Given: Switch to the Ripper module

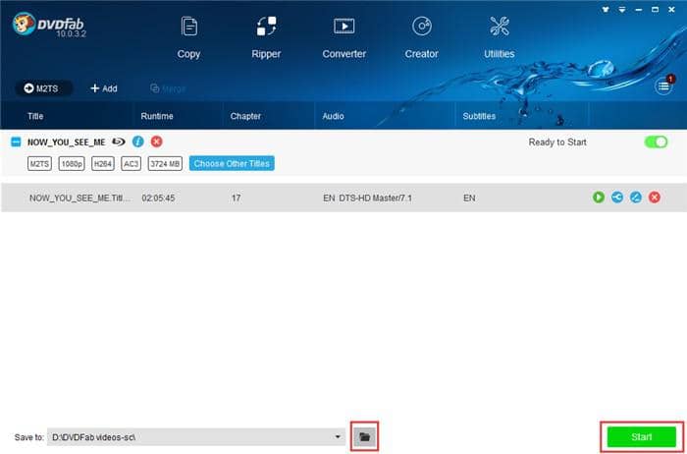Looking at the screenshot, I should point(266,37).
